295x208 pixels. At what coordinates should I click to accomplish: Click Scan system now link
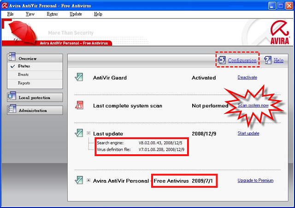click(x=253, y=105)
